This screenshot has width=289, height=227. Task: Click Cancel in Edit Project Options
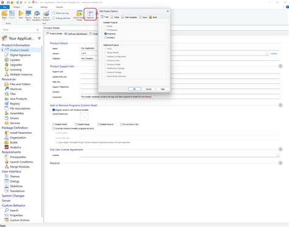coord(148,89)
